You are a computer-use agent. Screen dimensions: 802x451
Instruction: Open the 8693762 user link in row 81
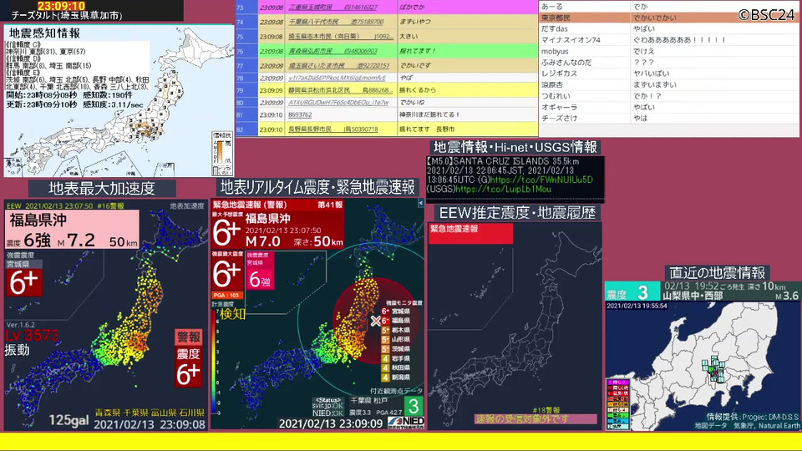click(300, 114)
